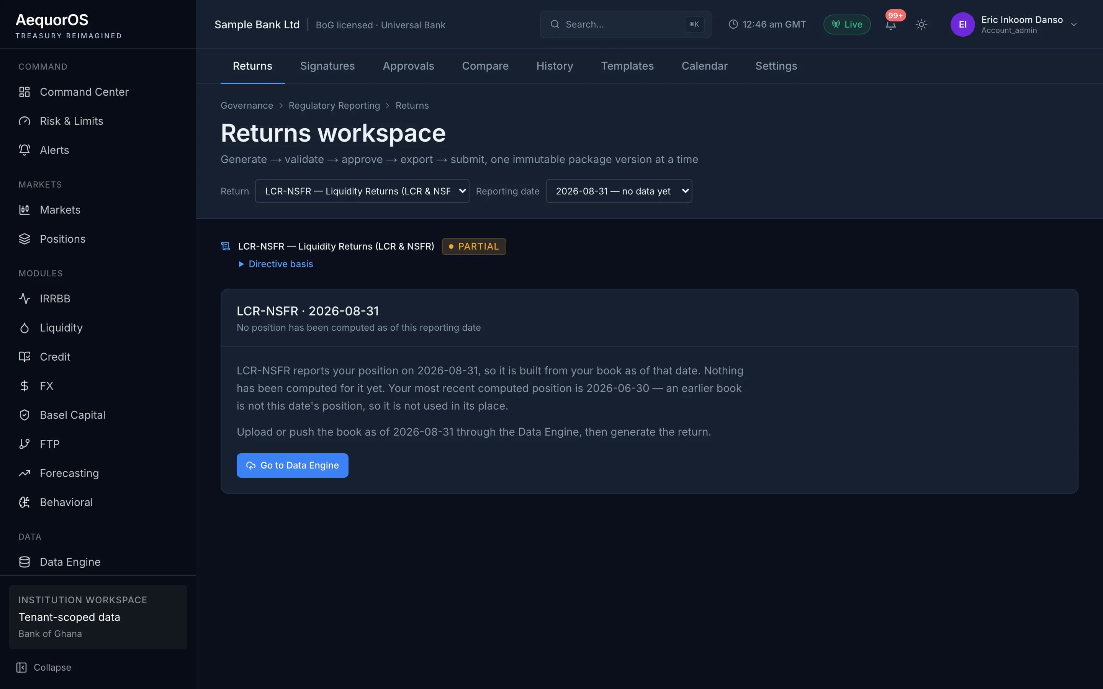Switch to the Approvals tab
1103x689 pixels.
tap(408, 66)
